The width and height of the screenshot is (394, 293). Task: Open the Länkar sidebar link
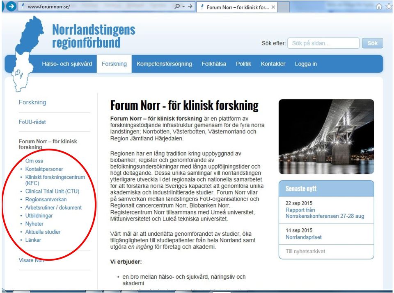pos(33,240)
